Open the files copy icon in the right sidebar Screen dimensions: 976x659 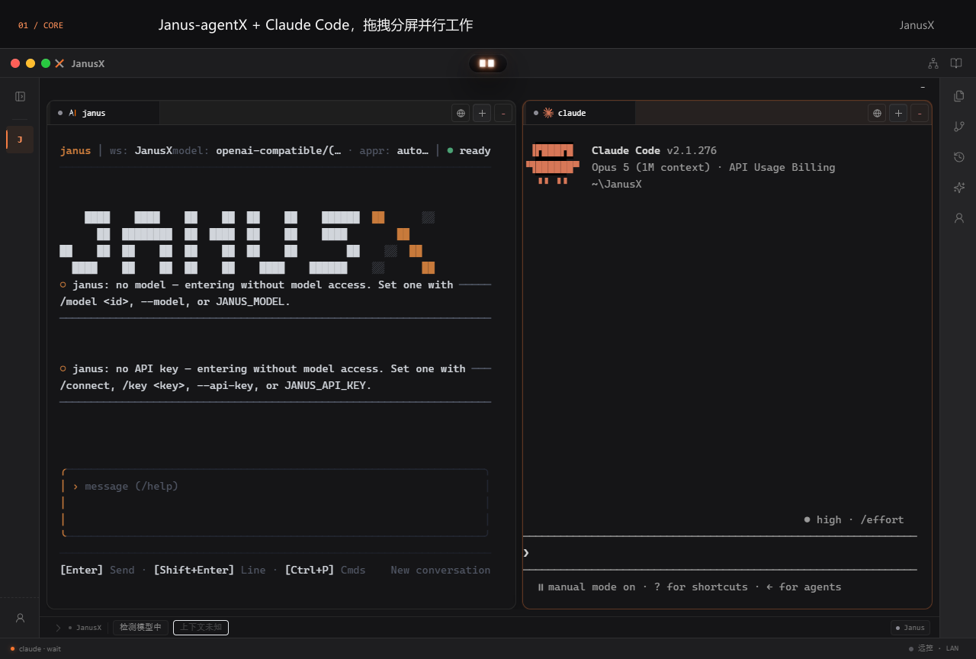point(959,95)
